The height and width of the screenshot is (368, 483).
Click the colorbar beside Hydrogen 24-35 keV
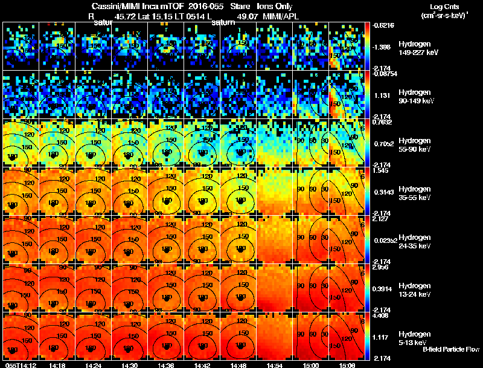(367, 239)
